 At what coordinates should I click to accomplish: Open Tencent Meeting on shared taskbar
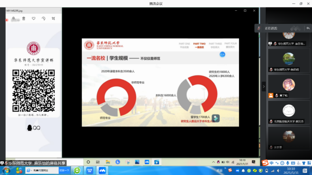[147, 162]
